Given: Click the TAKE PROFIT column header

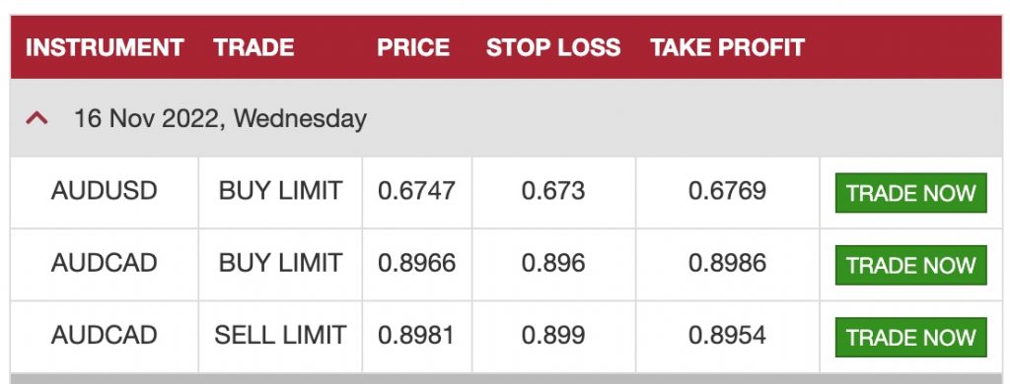Looking at the screenshot, I should pos(727,47).
